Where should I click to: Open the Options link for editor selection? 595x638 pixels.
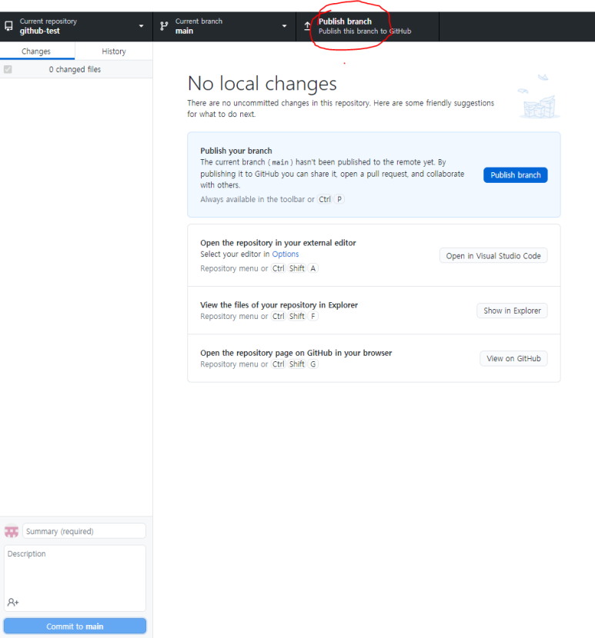pyautogui.click(x=286, y=254)
